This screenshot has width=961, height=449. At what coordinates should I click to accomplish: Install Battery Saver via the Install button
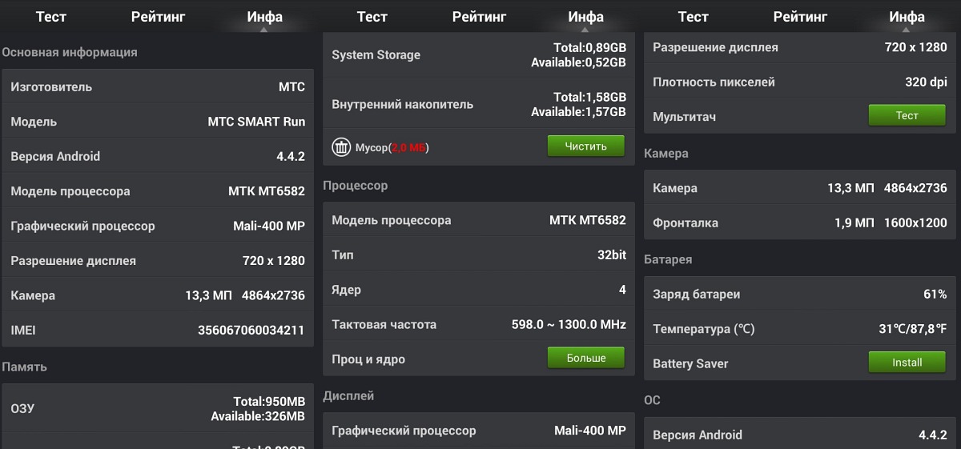907,362
